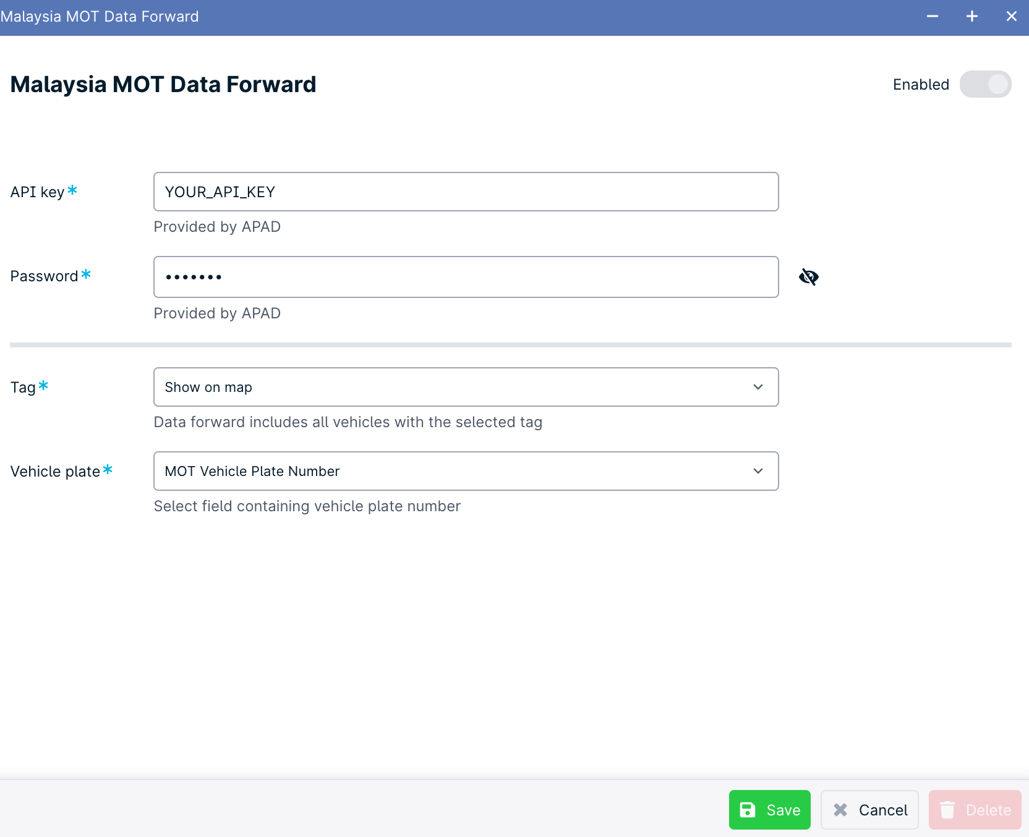The image size is (1029, 837).
Task: Click the Malaysia MOT Data Forward heading
Action: click(163, 84)
